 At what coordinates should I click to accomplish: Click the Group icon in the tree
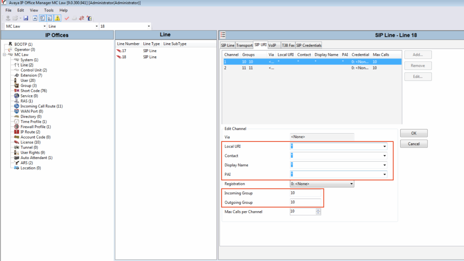click(17, 86)
